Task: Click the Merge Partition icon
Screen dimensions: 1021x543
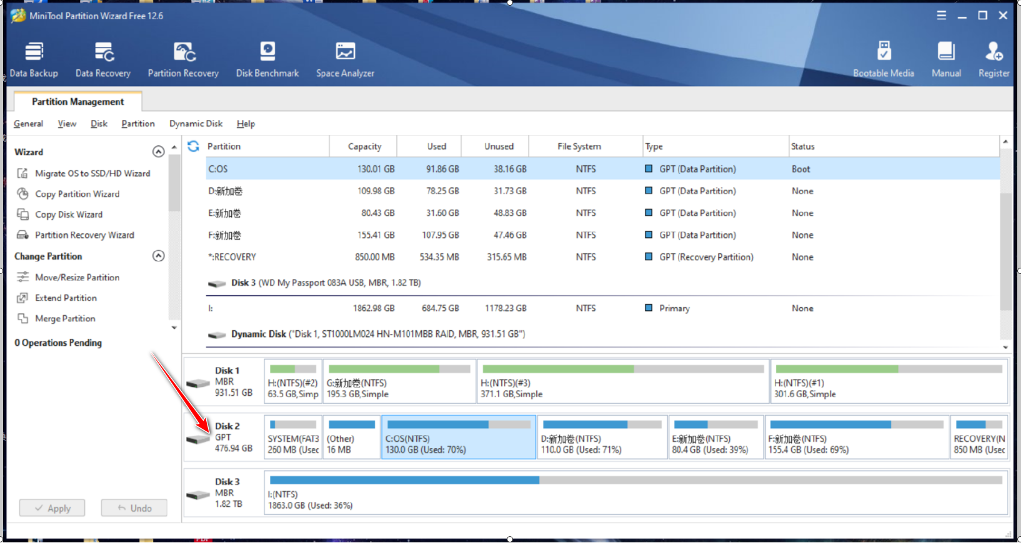Action: (x=22, y=318)
